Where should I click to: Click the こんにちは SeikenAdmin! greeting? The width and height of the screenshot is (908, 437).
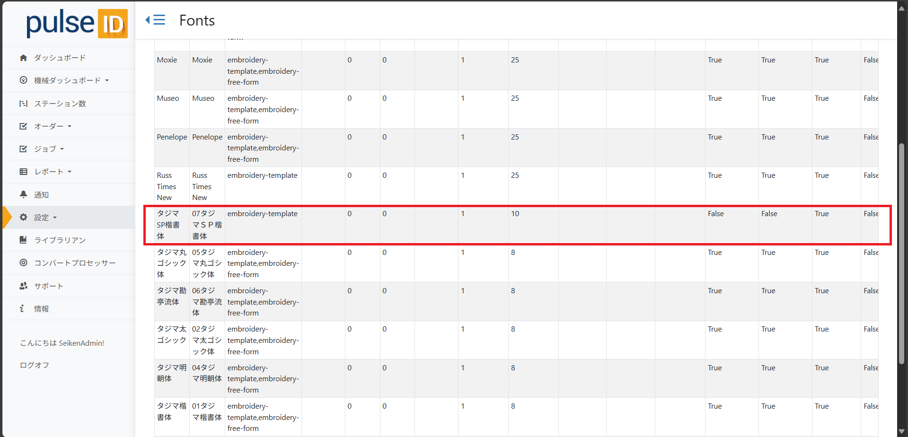point(62,343)
